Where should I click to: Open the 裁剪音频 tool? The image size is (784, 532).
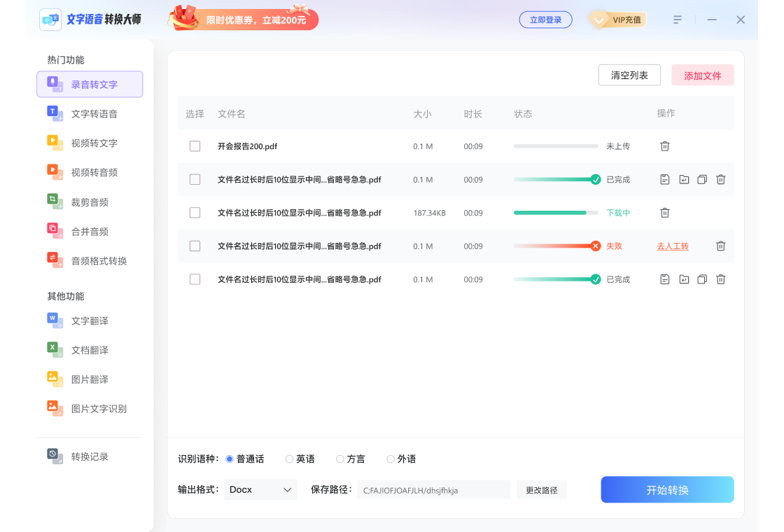(x=90, y=202)
